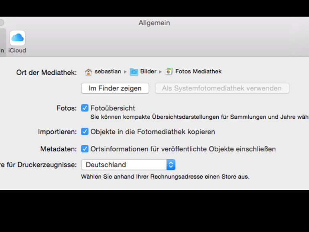The width and height of the screenshot is (309, 232).
Task: Click the 'Metadaten:' label
Action: tap(59, 149)
